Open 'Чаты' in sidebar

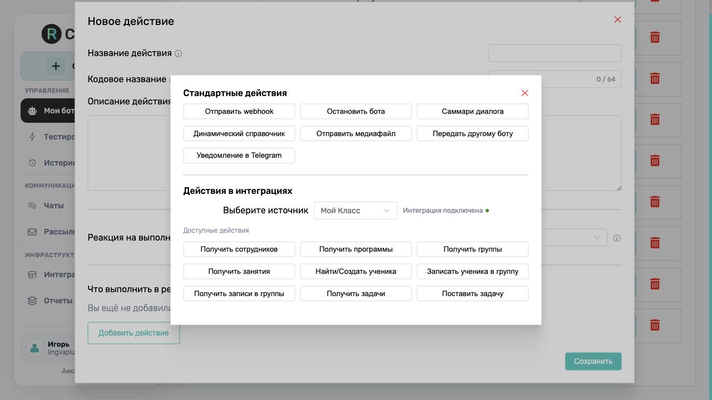coord(53,206)
